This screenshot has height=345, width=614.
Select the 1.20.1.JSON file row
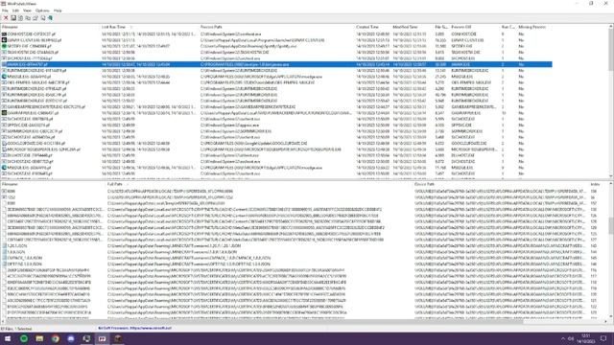tap(304, 246)
